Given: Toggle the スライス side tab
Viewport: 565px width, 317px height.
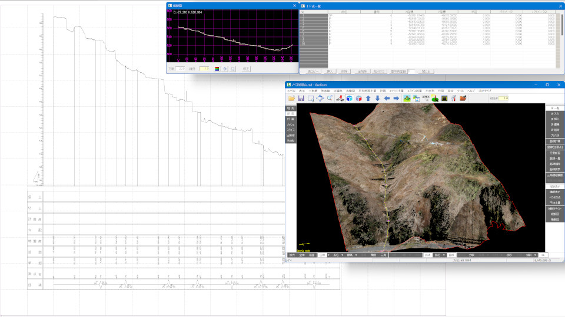Looking at the screenshot, I should pos(290,130).
